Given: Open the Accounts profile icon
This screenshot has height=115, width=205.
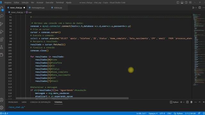Looking at the screenshot, I should pos(2,100).
